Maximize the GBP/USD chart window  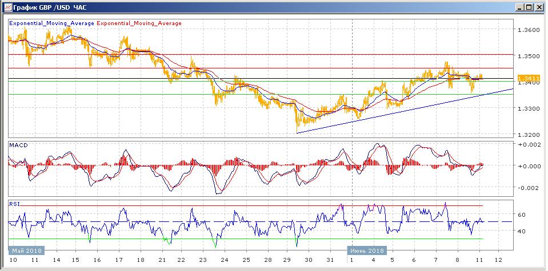click(x=527, y=7)
